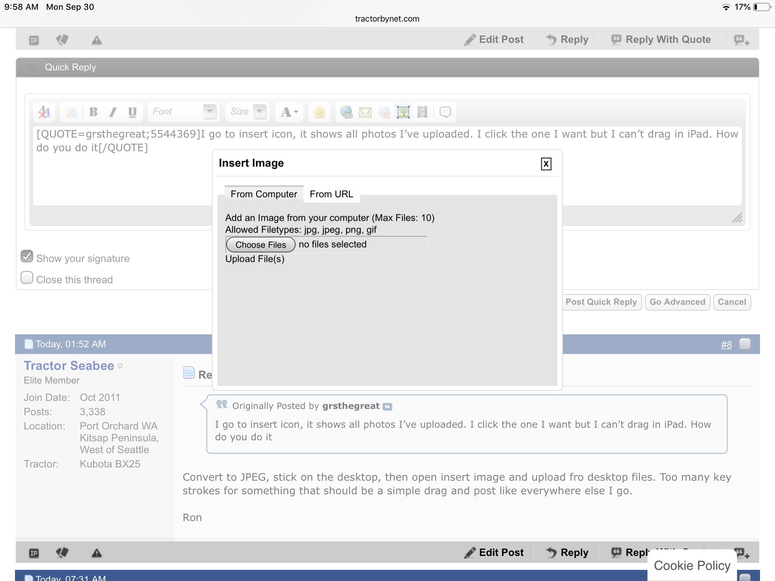The width and height of the screenshot is (775, 581).
Task: Open the smiley emoticon picker
Action: pos(319,112)
